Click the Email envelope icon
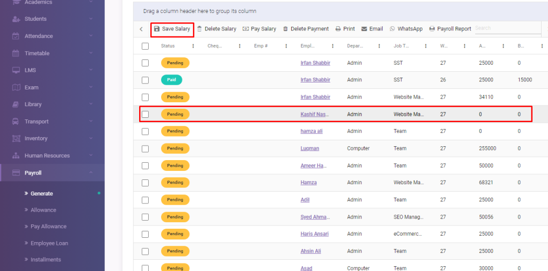This screenshot has height=271, width=548. 364,29
